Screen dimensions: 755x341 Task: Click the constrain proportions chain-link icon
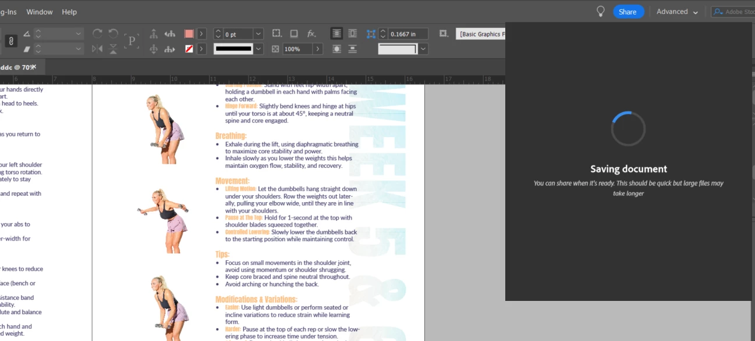pyautogui.click(x=10, y=41)
